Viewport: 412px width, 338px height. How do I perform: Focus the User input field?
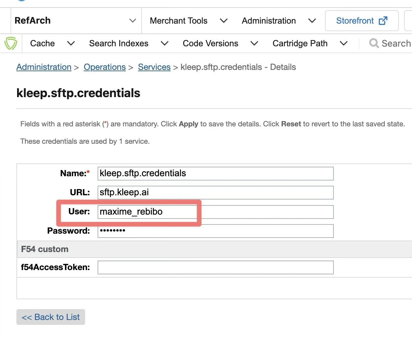click(x=216, y=212)
